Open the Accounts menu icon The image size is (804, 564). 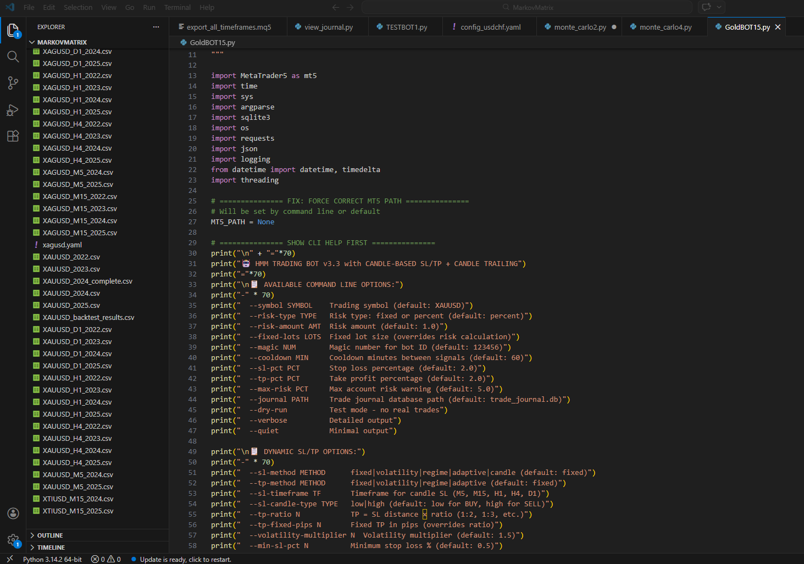[x=13, y=513]
